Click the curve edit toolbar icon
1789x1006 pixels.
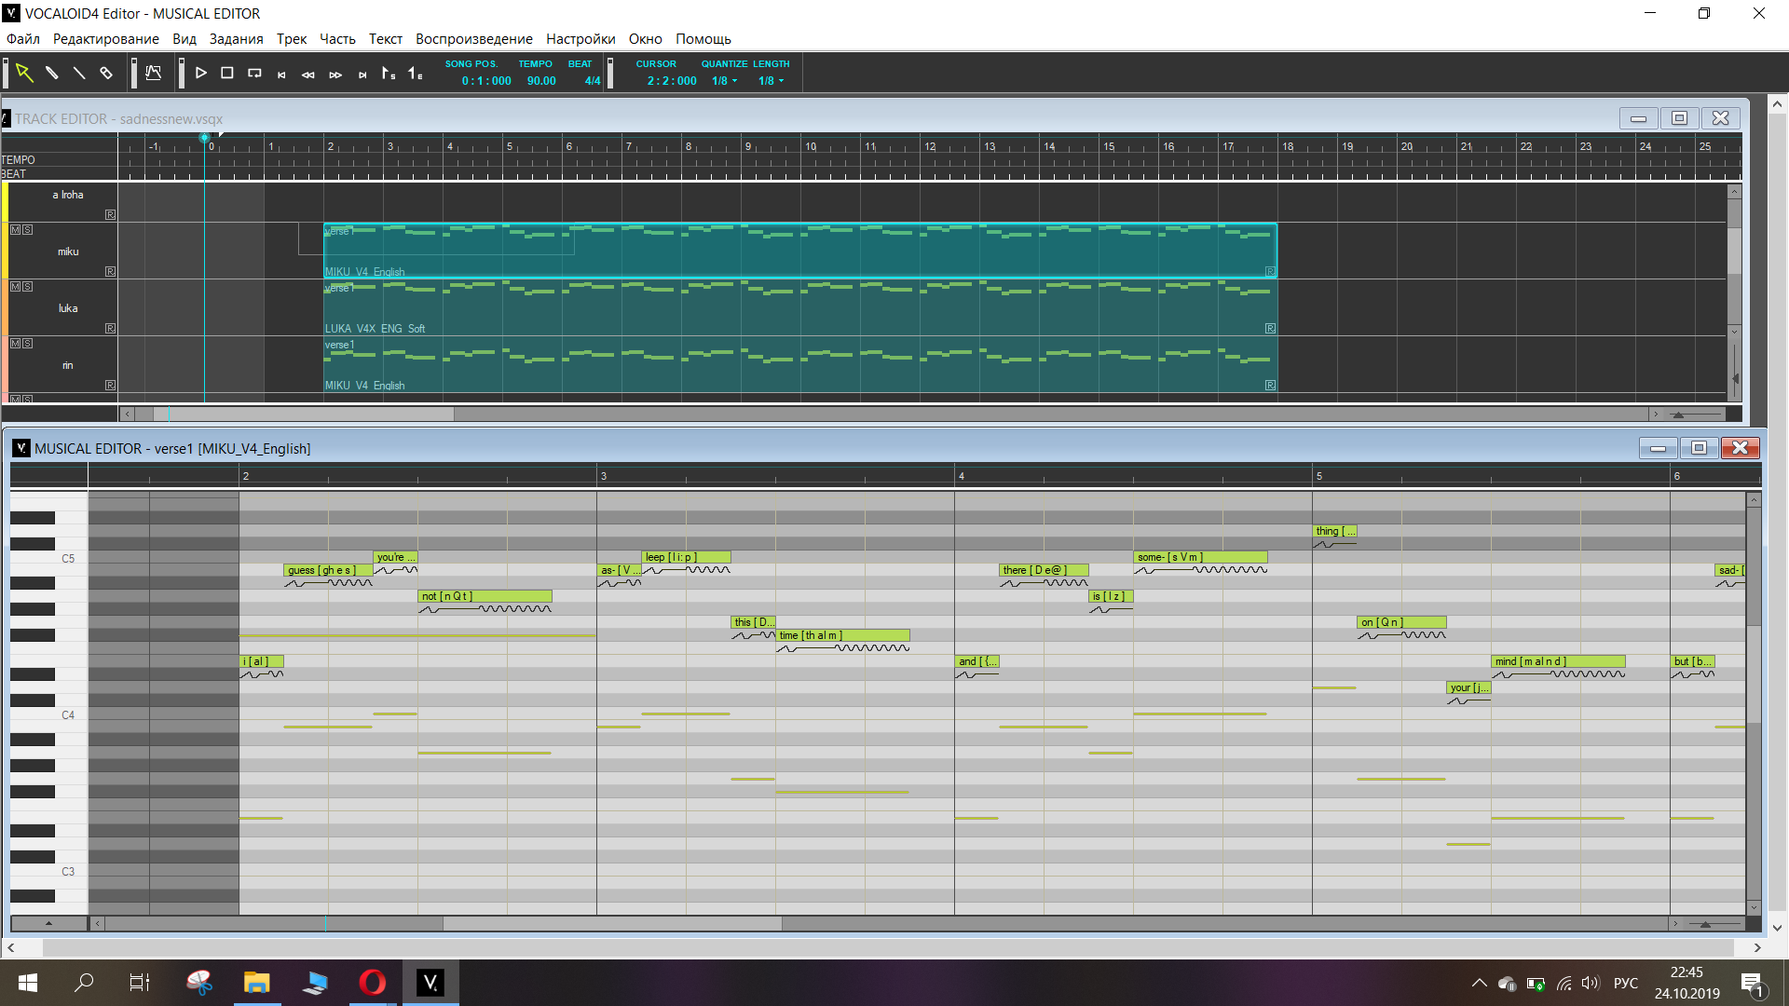pyautogui.click(x=154, y=73)
